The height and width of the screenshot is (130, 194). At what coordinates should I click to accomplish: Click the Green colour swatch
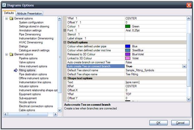128,26
